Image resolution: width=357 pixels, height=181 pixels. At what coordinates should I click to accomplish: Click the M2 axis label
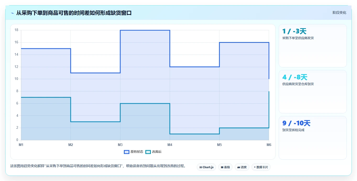click(x=70, y=145)
